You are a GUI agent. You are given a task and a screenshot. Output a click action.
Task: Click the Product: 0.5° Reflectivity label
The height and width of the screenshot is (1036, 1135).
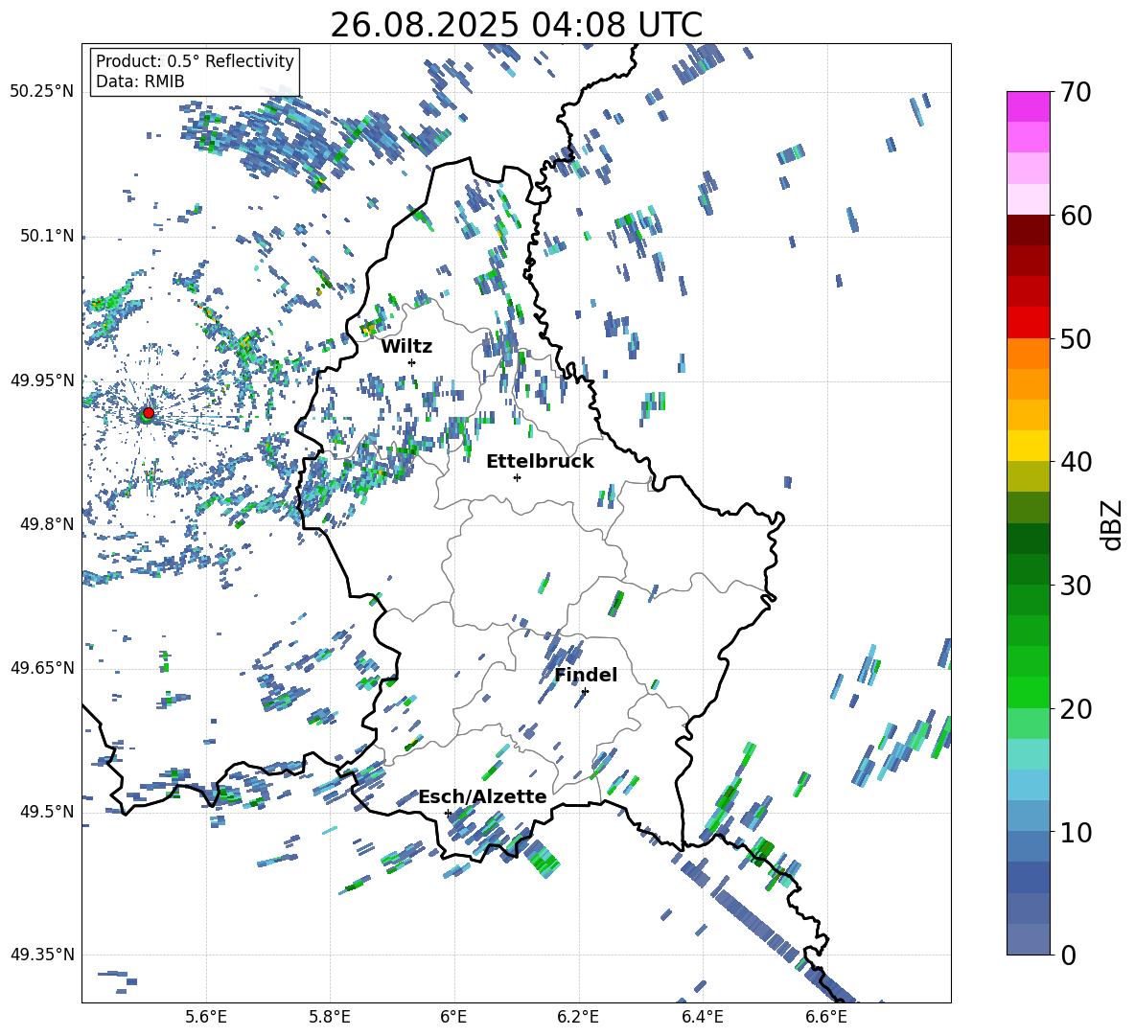[195, 60]
